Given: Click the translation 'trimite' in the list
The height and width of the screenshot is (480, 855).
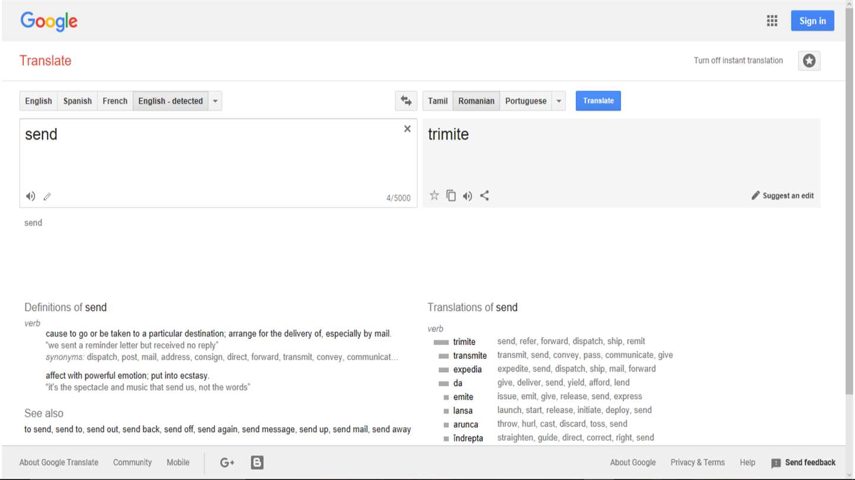Looking at the screenshot, I should click(464, 342).
